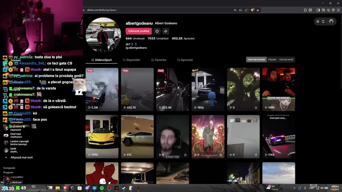Open Microsoft Store from taskbar
The width and height of the screenshot is (342, 192).
click(80, 188)
